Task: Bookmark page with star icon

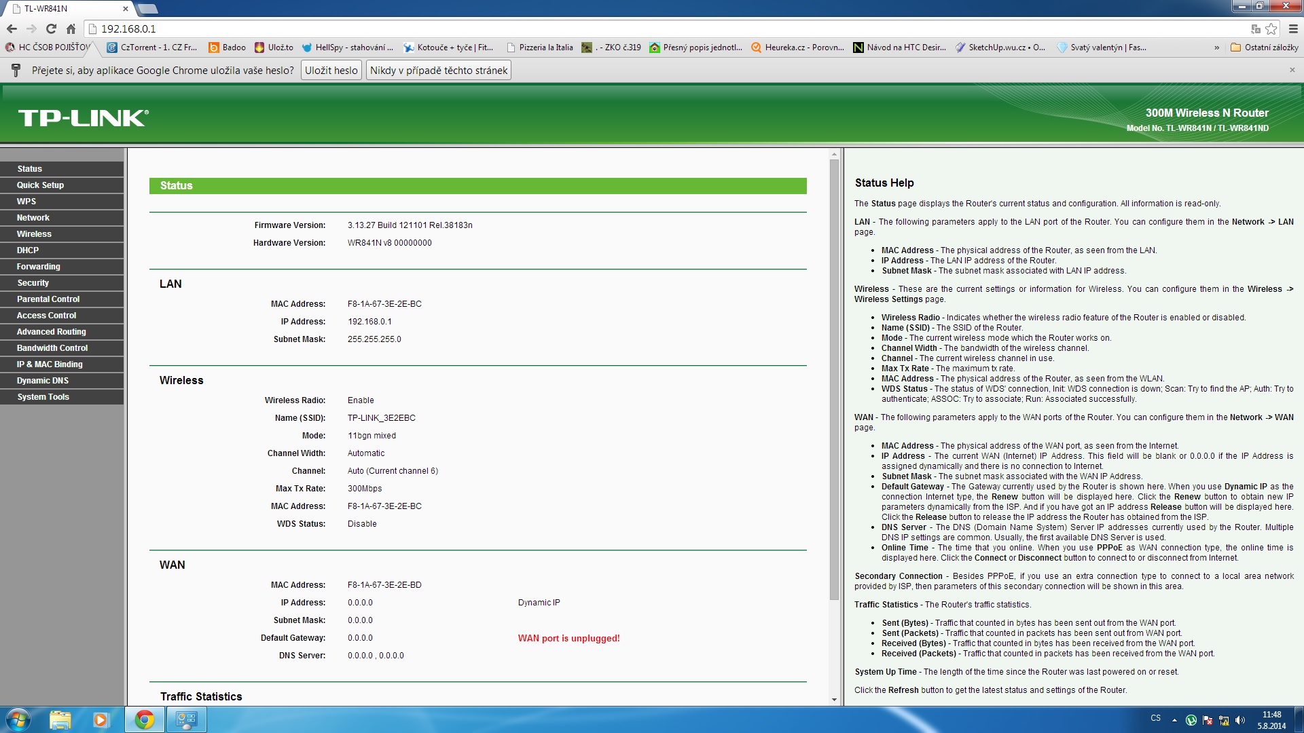Action: pyautogui.click(x=1271, y=29)
